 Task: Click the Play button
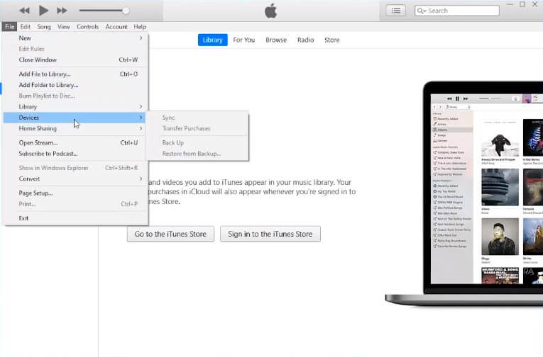pos(43,11)
